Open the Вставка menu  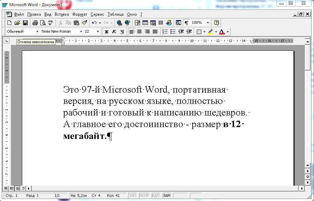[62, 14]
